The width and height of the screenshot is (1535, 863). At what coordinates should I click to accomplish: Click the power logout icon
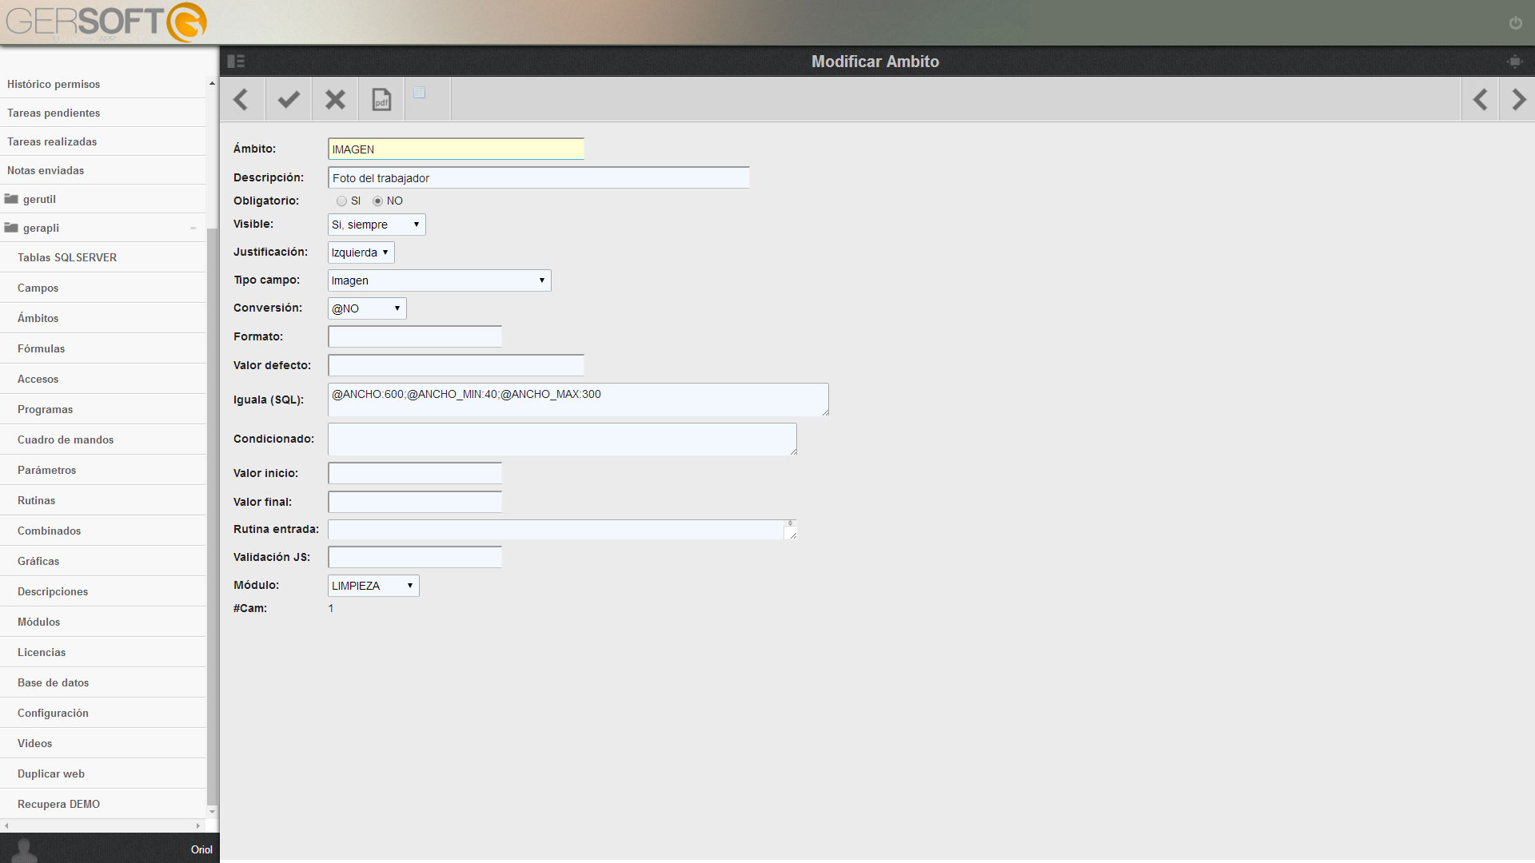(x=1515, y=22)
